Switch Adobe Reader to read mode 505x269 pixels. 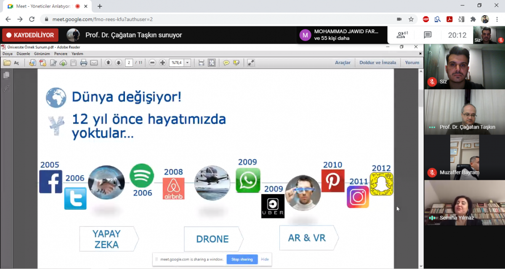click(x=251, y=63)
